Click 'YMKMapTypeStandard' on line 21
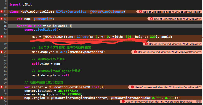The image size is (203, 105). click(x=86, y=52)
